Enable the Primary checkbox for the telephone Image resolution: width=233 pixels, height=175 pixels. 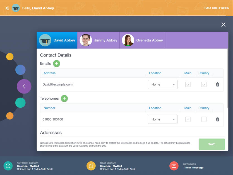tap(204, 119)
